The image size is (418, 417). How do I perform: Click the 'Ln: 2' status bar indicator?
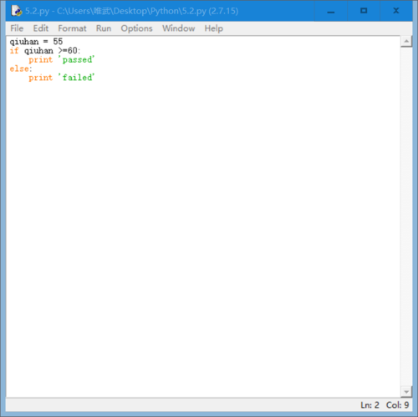370,404
